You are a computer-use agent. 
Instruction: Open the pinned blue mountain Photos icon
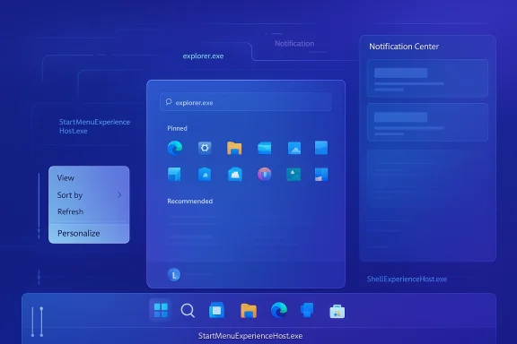coord(294,148)
